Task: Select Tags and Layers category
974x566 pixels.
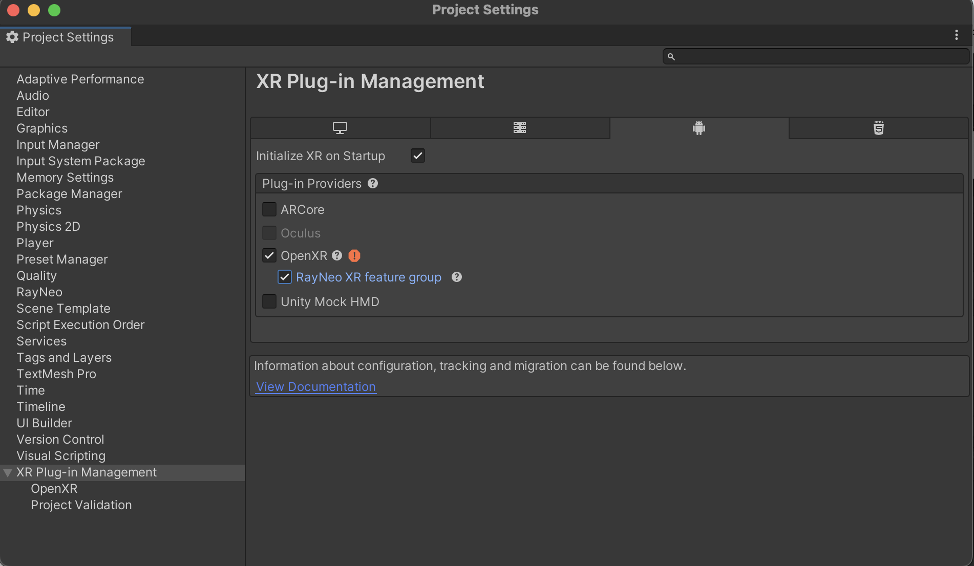Action: click(x=64, y=358)
